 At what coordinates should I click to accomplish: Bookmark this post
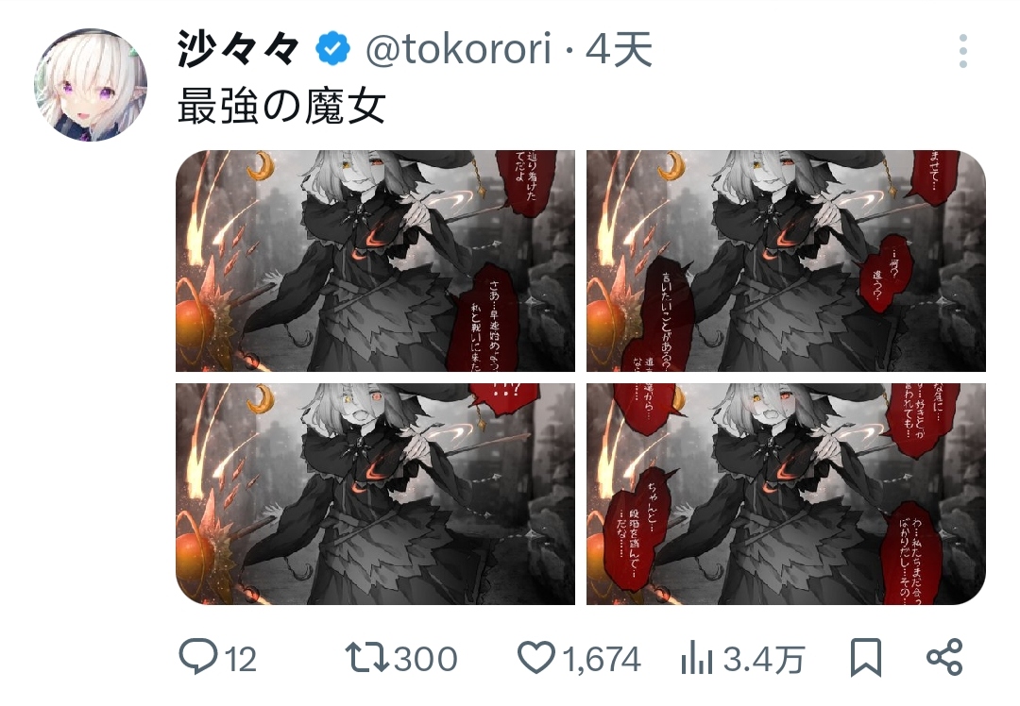click(x=866, y=657)
